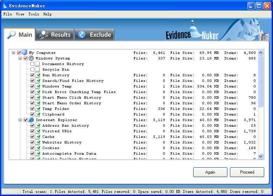Uncheck the Run History checkbox
The image size is (273, 196).
coord(33,75)
